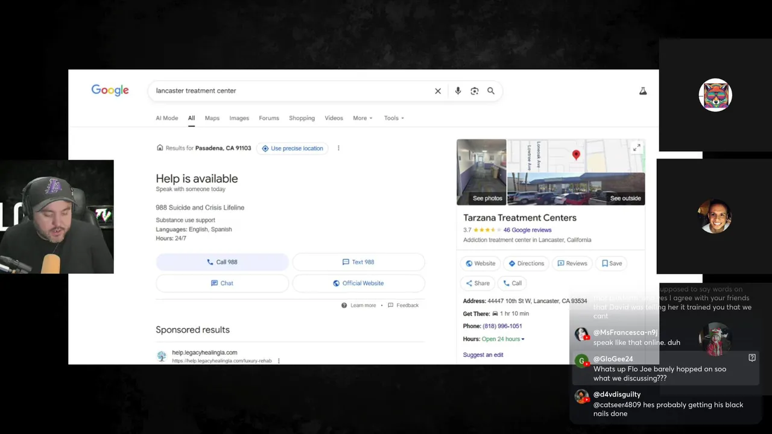Start voice search with microphone icon
This screenshot has height=434, width=772.
click(x=458, y=91)
